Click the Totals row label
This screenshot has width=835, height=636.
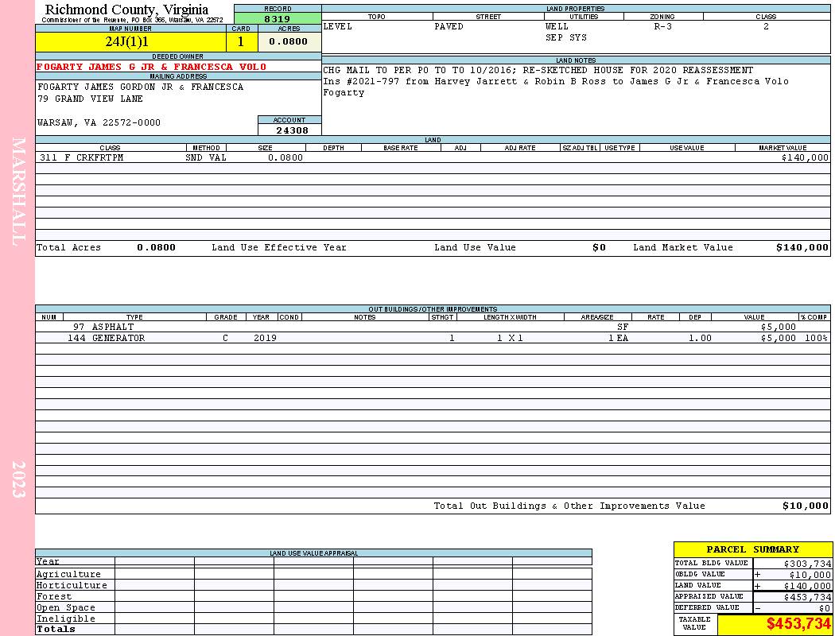pos(56,629)
